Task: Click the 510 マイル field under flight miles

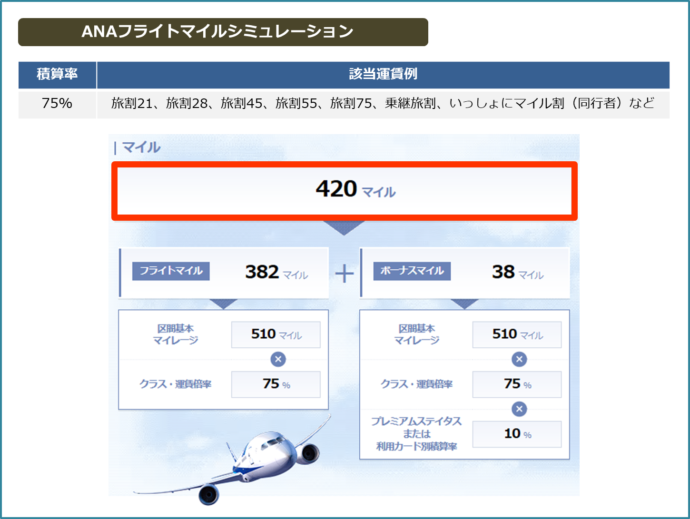Action: click(x=276, y=334)
